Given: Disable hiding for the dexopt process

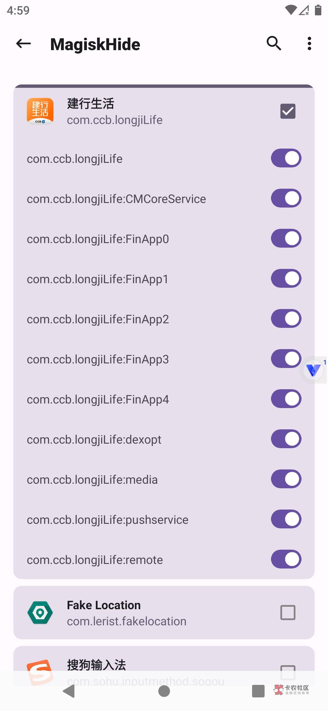Looking at the screenshot, I should click(286, 439).
